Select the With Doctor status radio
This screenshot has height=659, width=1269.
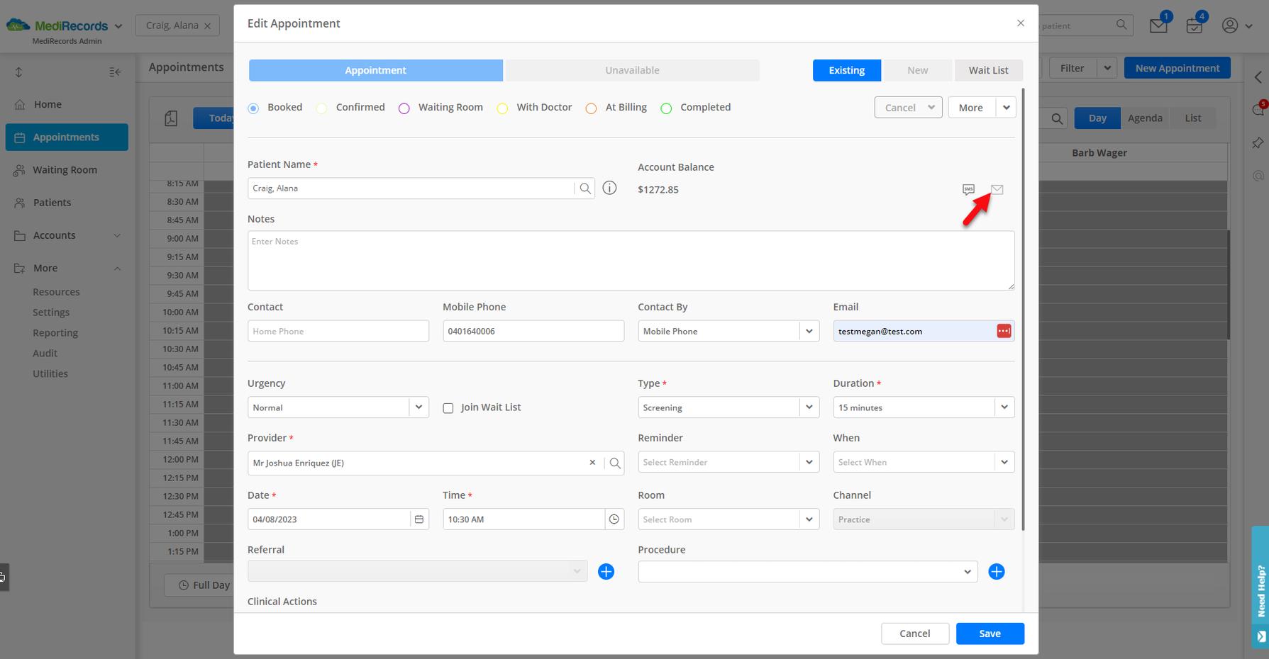(x=502, y=108)
